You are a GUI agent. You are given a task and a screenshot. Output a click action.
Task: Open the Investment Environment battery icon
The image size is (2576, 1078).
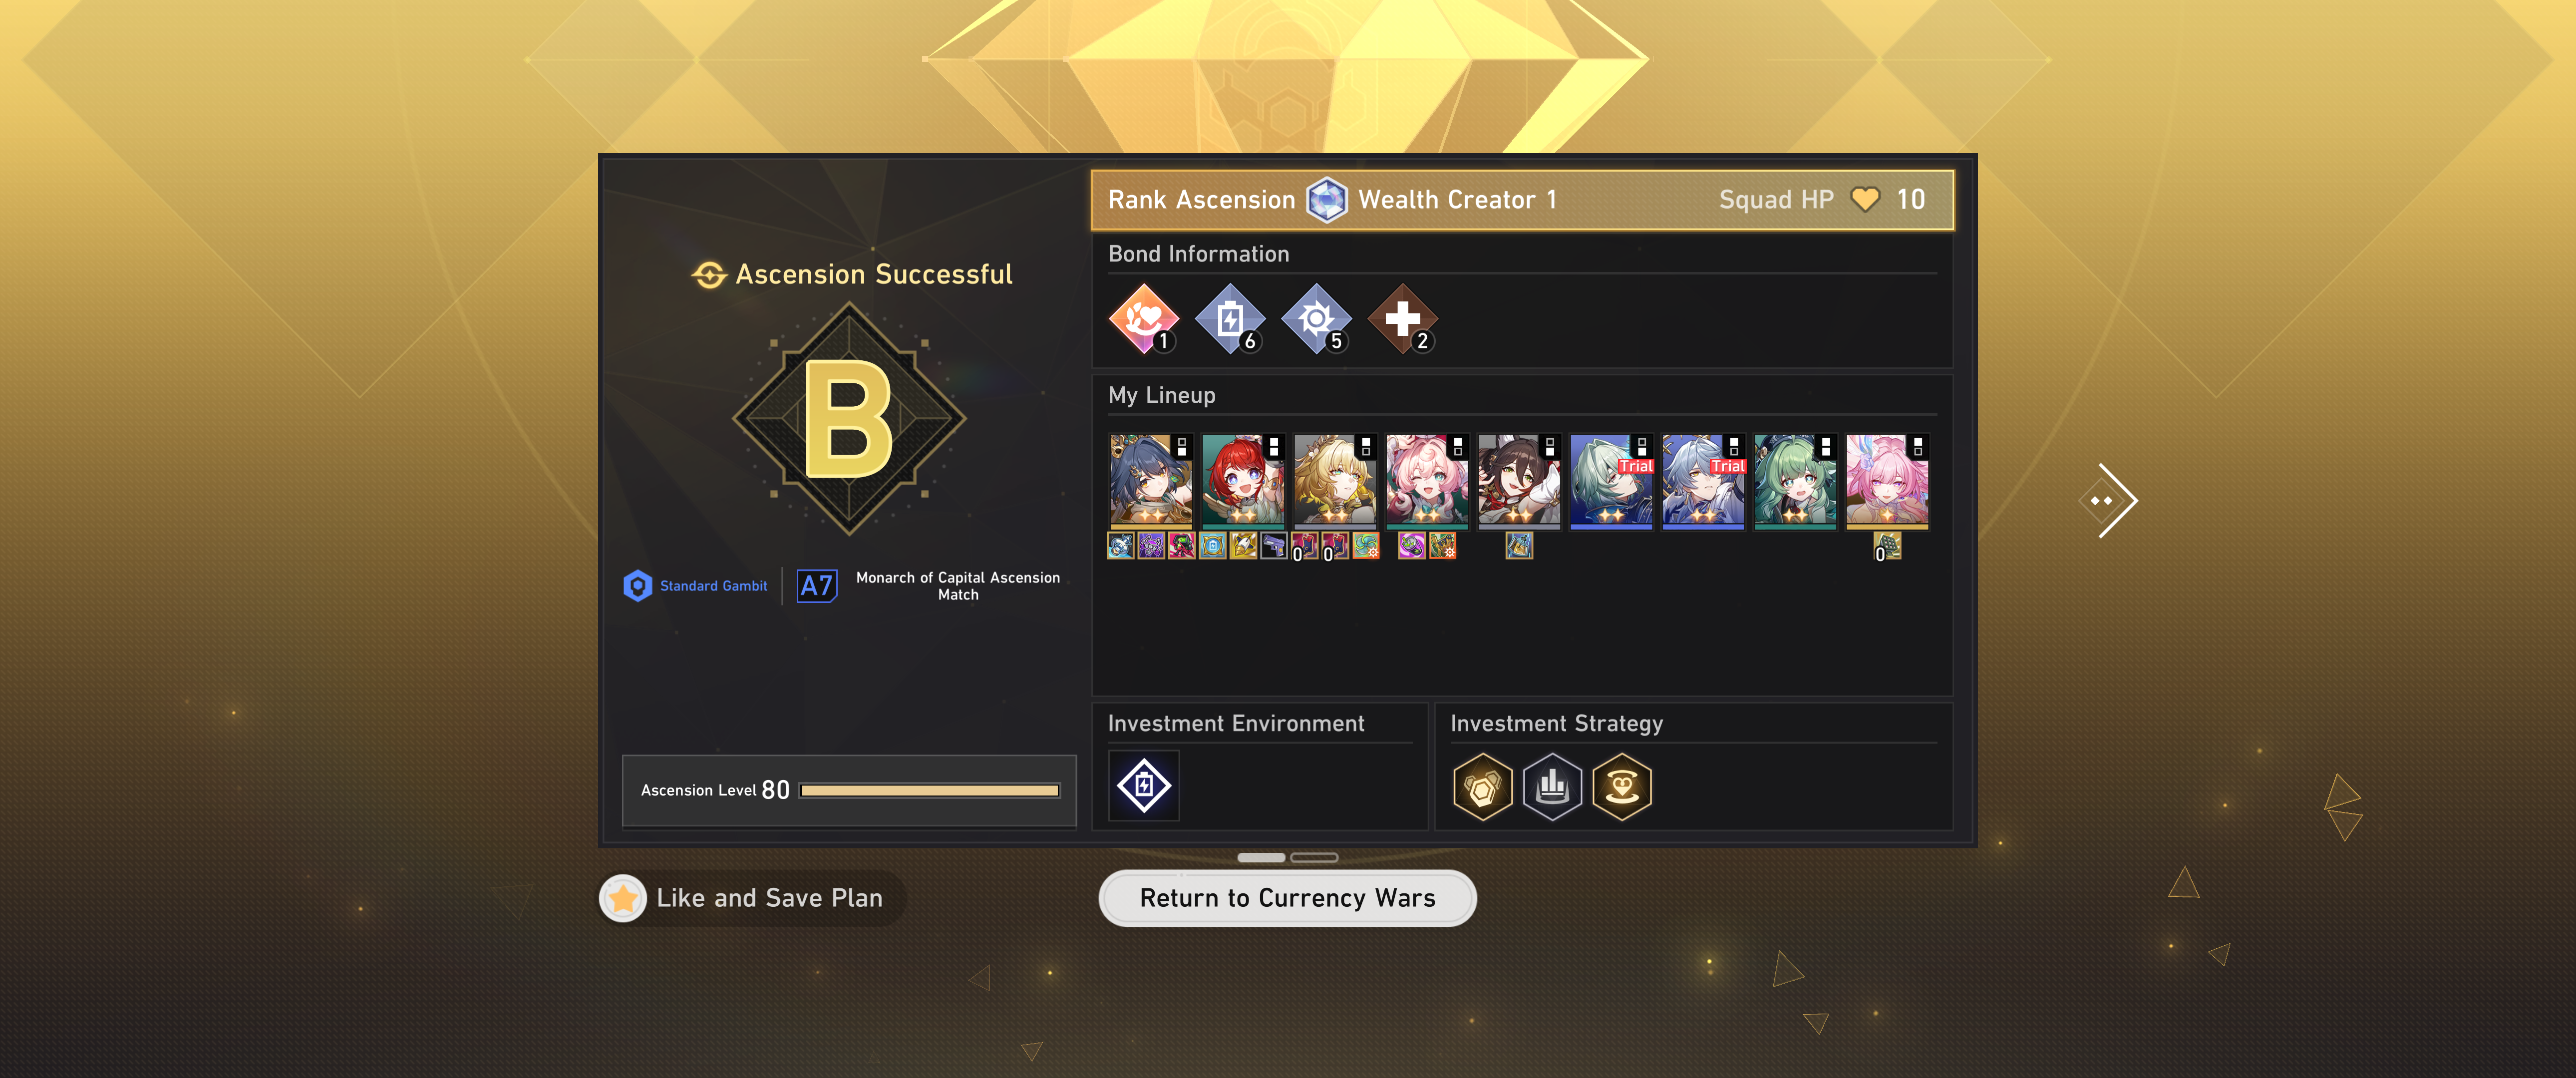1144,785
